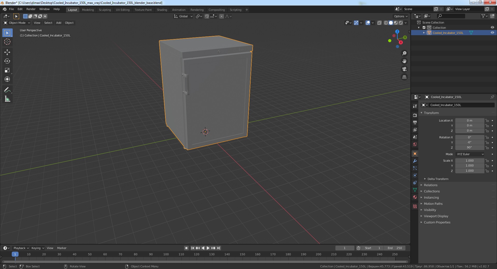Click the Play animation button
Viewport: 497px width, 269px height.
[x=208, y=248]
